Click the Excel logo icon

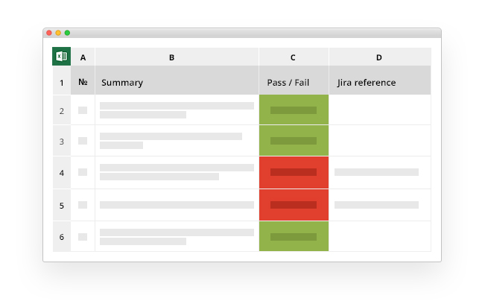coord(61,57)
